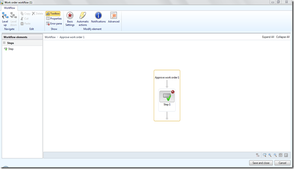
Task: Toggle the Toolbox pane
Action: (53, 14)
